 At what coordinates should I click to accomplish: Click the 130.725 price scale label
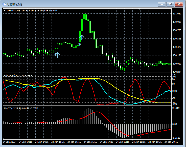[177, 30]
